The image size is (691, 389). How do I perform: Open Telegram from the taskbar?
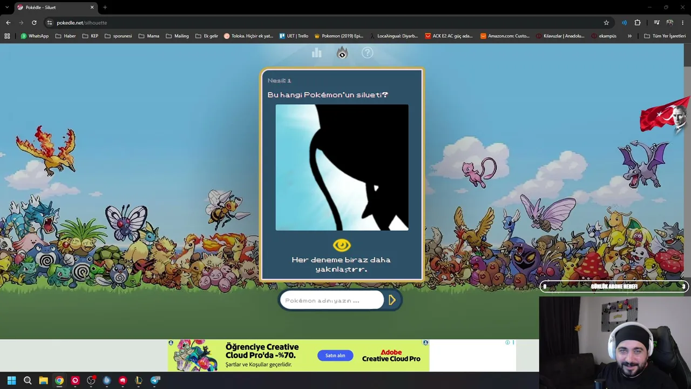coord(155,380)
